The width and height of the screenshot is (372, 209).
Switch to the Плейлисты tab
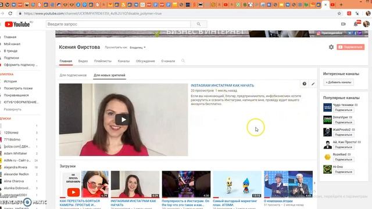coord(103,61)
